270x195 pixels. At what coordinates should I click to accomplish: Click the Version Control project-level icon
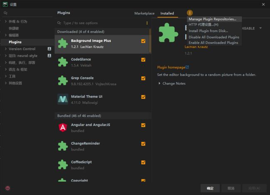(49, 49)
